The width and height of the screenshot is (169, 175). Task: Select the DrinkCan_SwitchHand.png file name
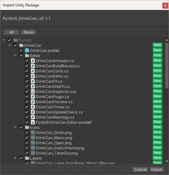60,148
